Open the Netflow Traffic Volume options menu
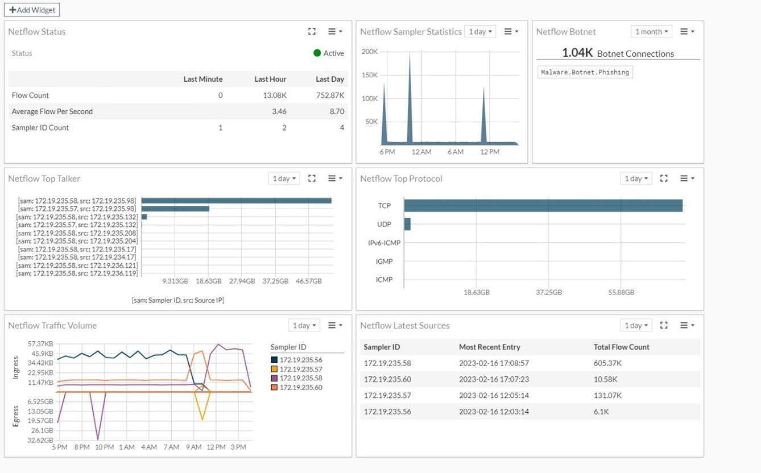This screenshot has width=761, height=473. pyautogui.click(x=334, y=325)
